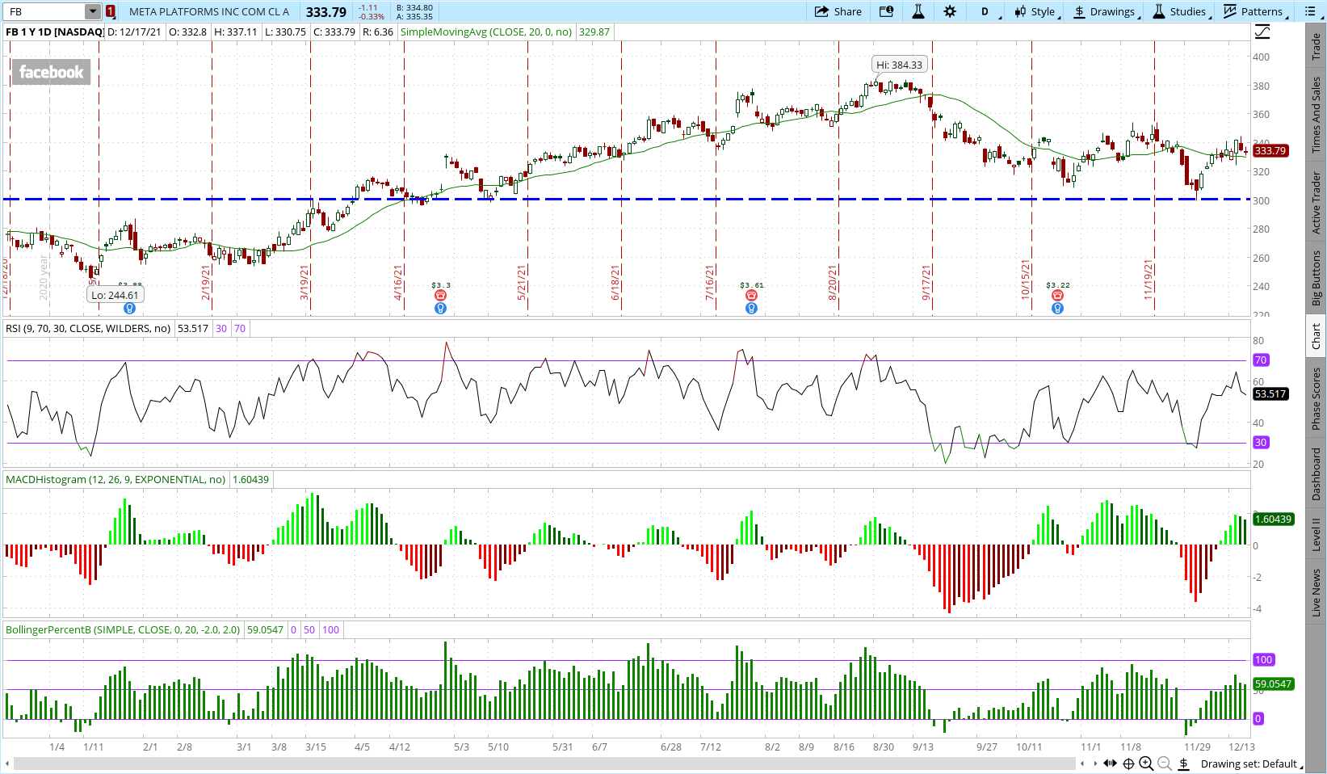1327x774 pixels.
Task: Click the expand/compress time axis icon
Action: [1111, 763]
